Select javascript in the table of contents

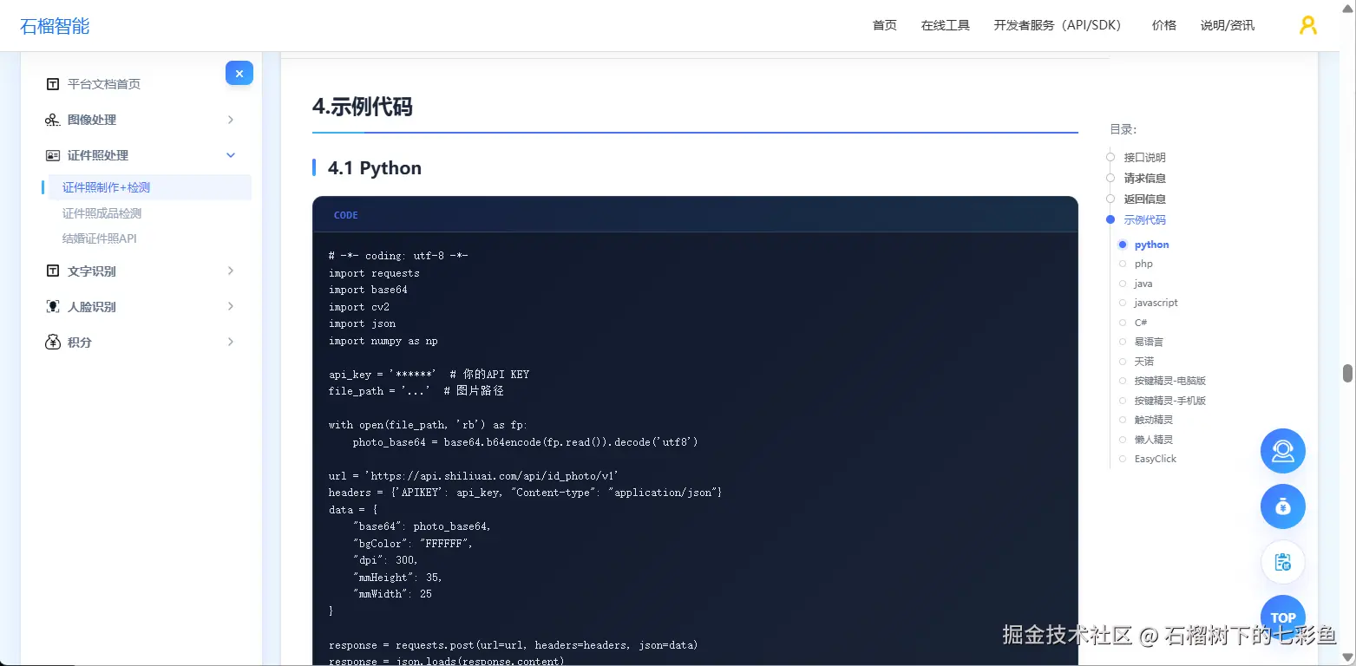1156,303
